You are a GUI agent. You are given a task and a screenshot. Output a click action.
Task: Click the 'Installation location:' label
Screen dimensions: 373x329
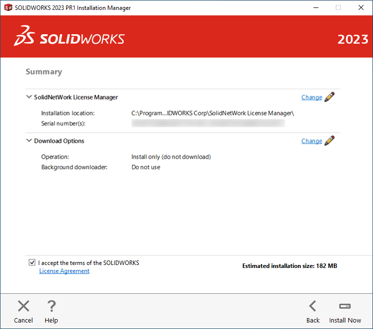(x=68, y=113)
